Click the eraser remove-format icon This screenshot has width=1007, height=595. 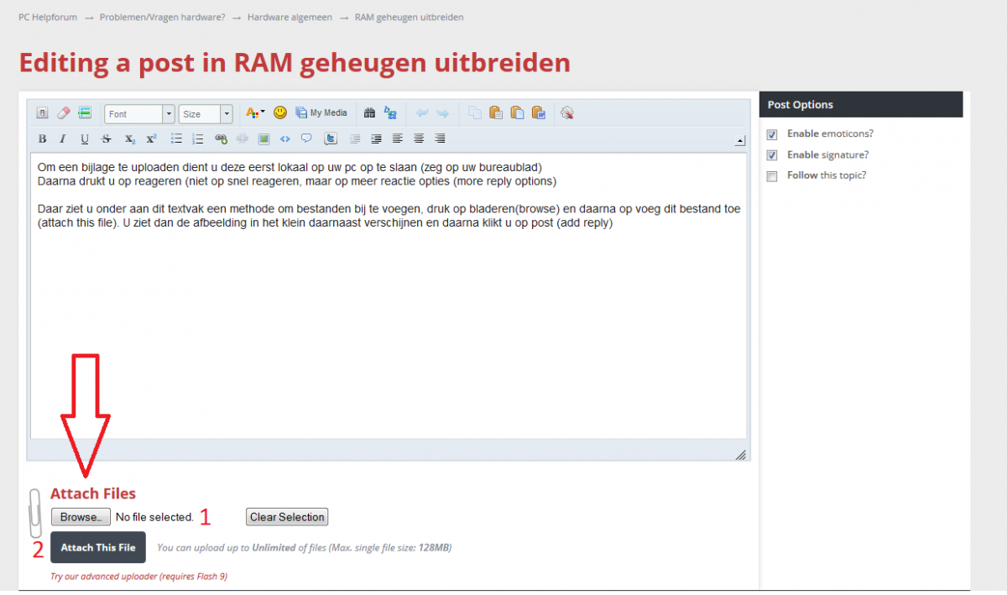64,112
